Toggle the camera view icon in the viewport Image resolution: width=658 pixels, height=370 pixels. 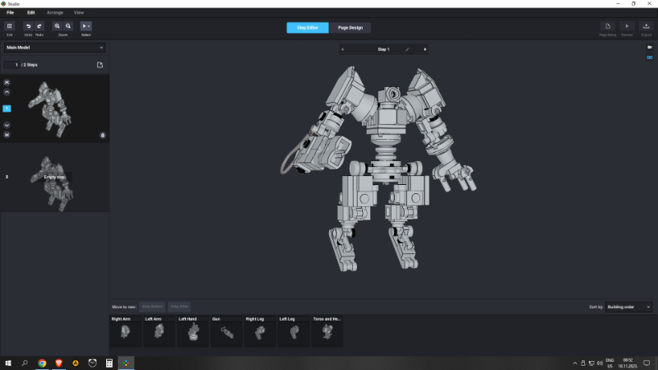pos(649,48)
